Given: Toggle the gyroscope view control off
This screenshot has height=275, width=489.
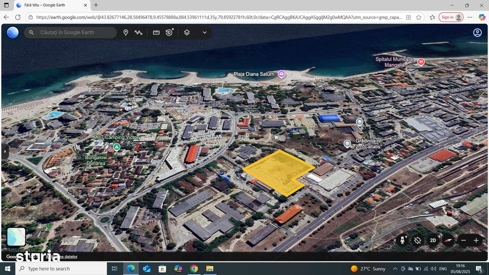Looking at the screenshot, I should coord(418,240).
